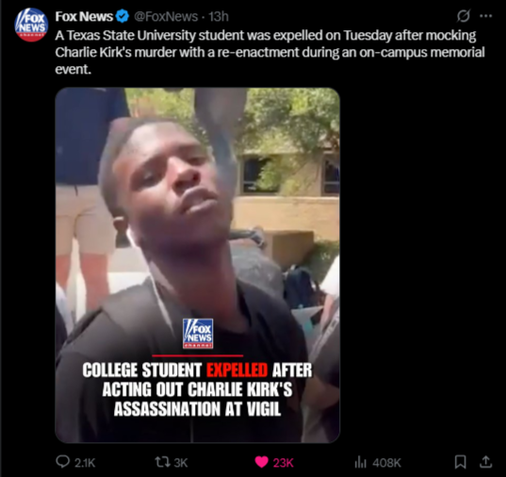Open the Fox News profile avatar
The width and height of the screenshot is (506, 477).
[31, 25]
